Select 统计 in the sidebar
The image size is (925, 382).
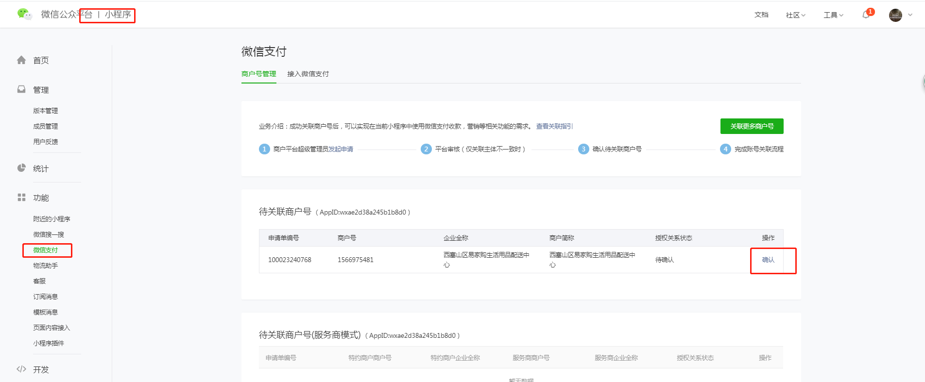(41, 168)
